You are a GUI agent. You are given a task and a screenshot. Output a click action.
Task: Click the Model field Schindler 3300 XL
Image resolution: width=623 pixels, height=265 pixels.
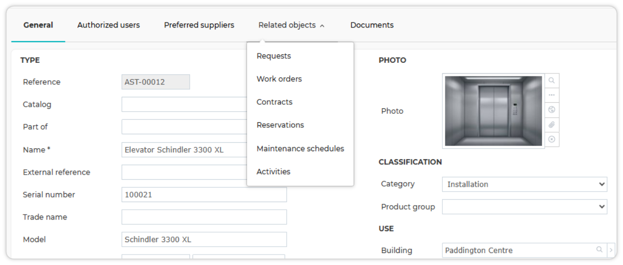coord(204,240)
